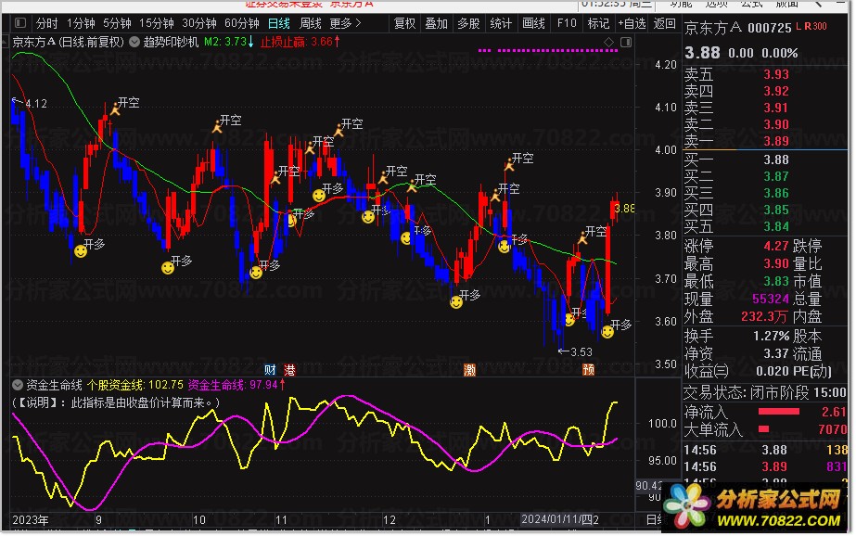Click the 涨停 4.27 value

[775, 246]
